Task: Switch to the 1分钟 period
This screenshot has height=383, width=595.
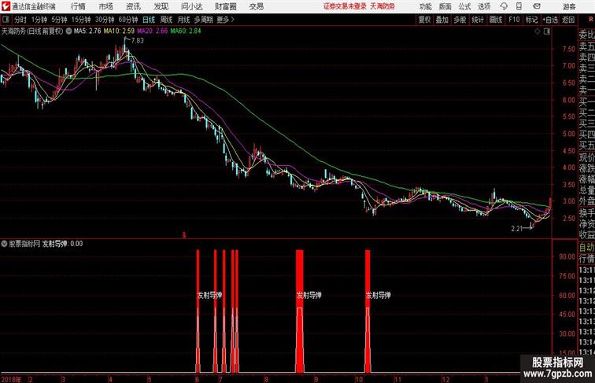Action: [39, 20]
